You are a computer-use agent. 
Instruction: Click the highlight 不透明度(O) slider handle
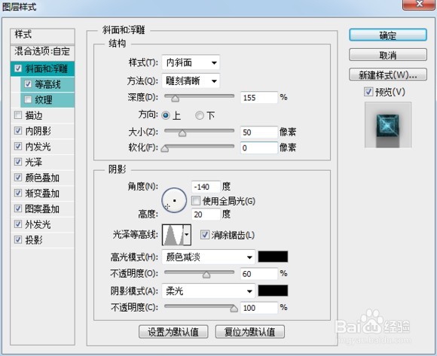206,275
